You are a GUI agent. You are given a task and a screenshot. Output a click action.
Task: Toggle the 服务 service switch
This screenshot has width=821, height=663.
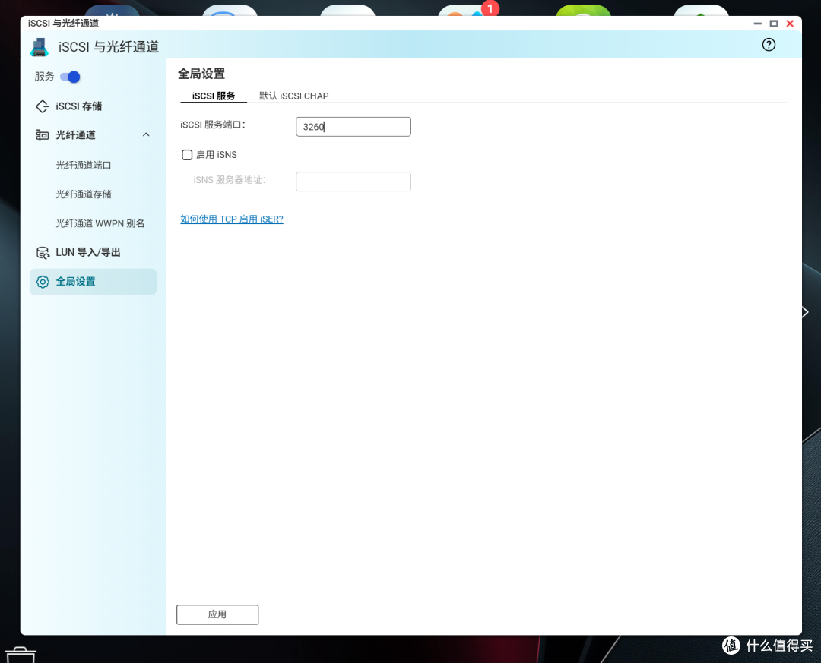(70, 77)
